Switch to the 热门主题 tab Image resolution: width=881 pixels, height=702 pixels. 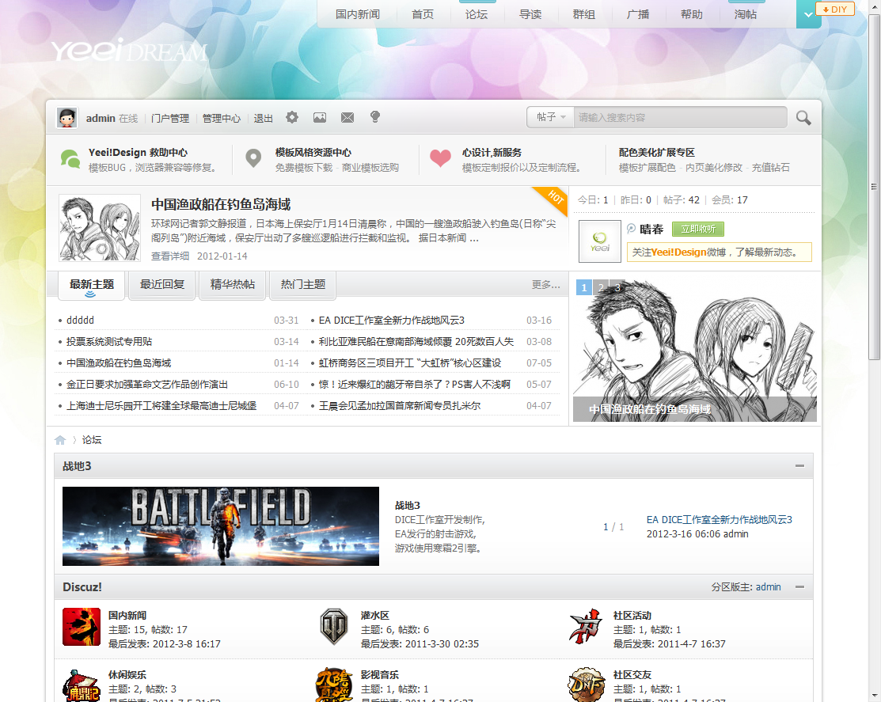(x=303, y=285)
